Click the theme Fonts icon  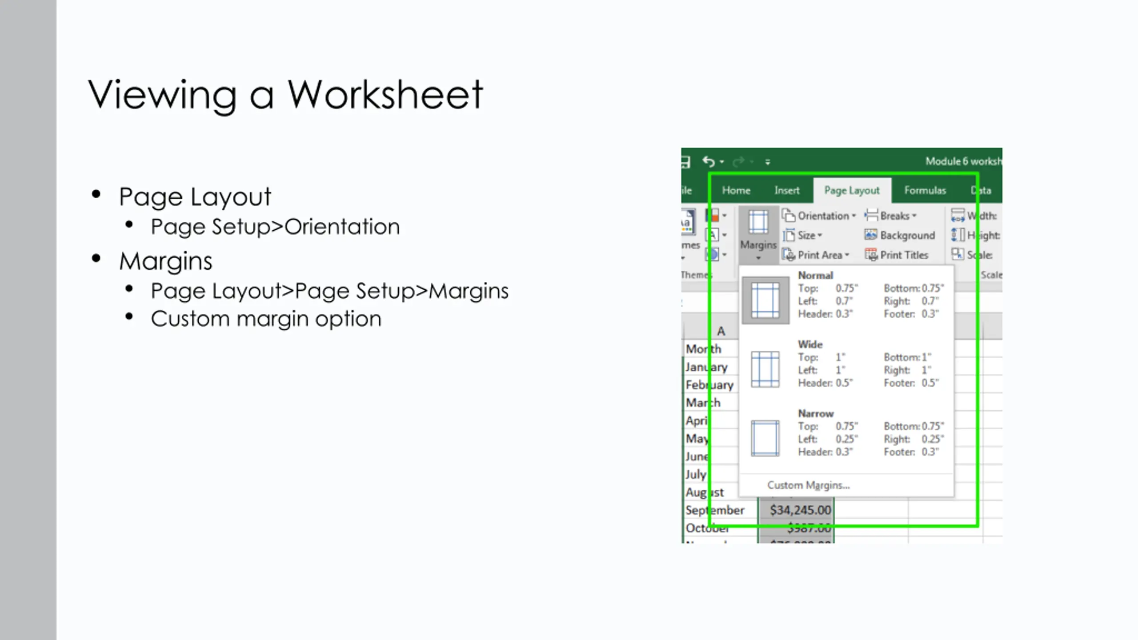click(x=712, y=235)
